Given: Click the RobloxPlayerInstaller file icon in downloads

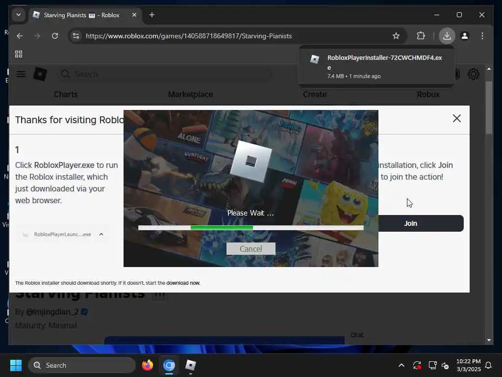Looking at the screenshot, I should [x=315, y=59].
